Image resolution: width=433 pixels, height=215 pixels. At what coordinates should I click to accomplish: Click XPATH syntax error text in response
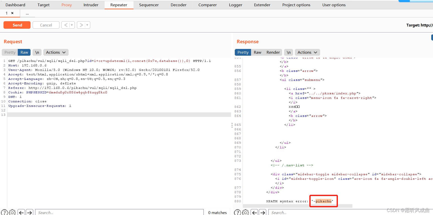287,201
